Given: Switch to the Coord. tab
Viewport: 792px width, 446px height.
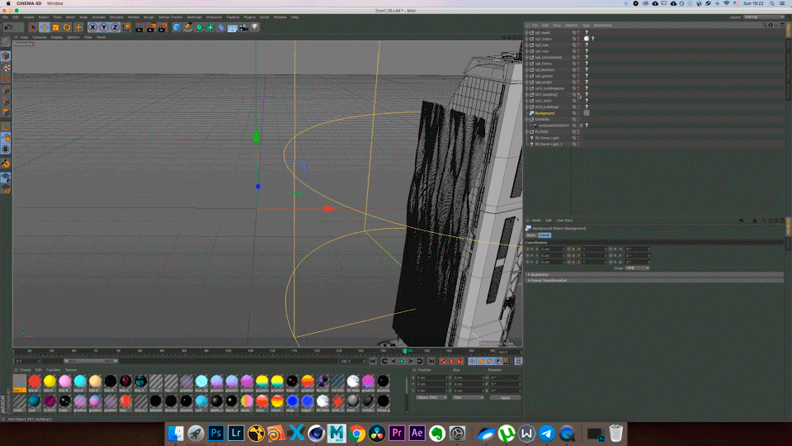Looking at the screenshot, I should coord(544,235).
